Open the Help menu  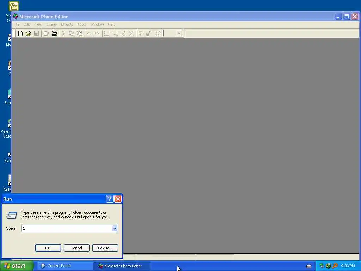click(x=112, y=24)
